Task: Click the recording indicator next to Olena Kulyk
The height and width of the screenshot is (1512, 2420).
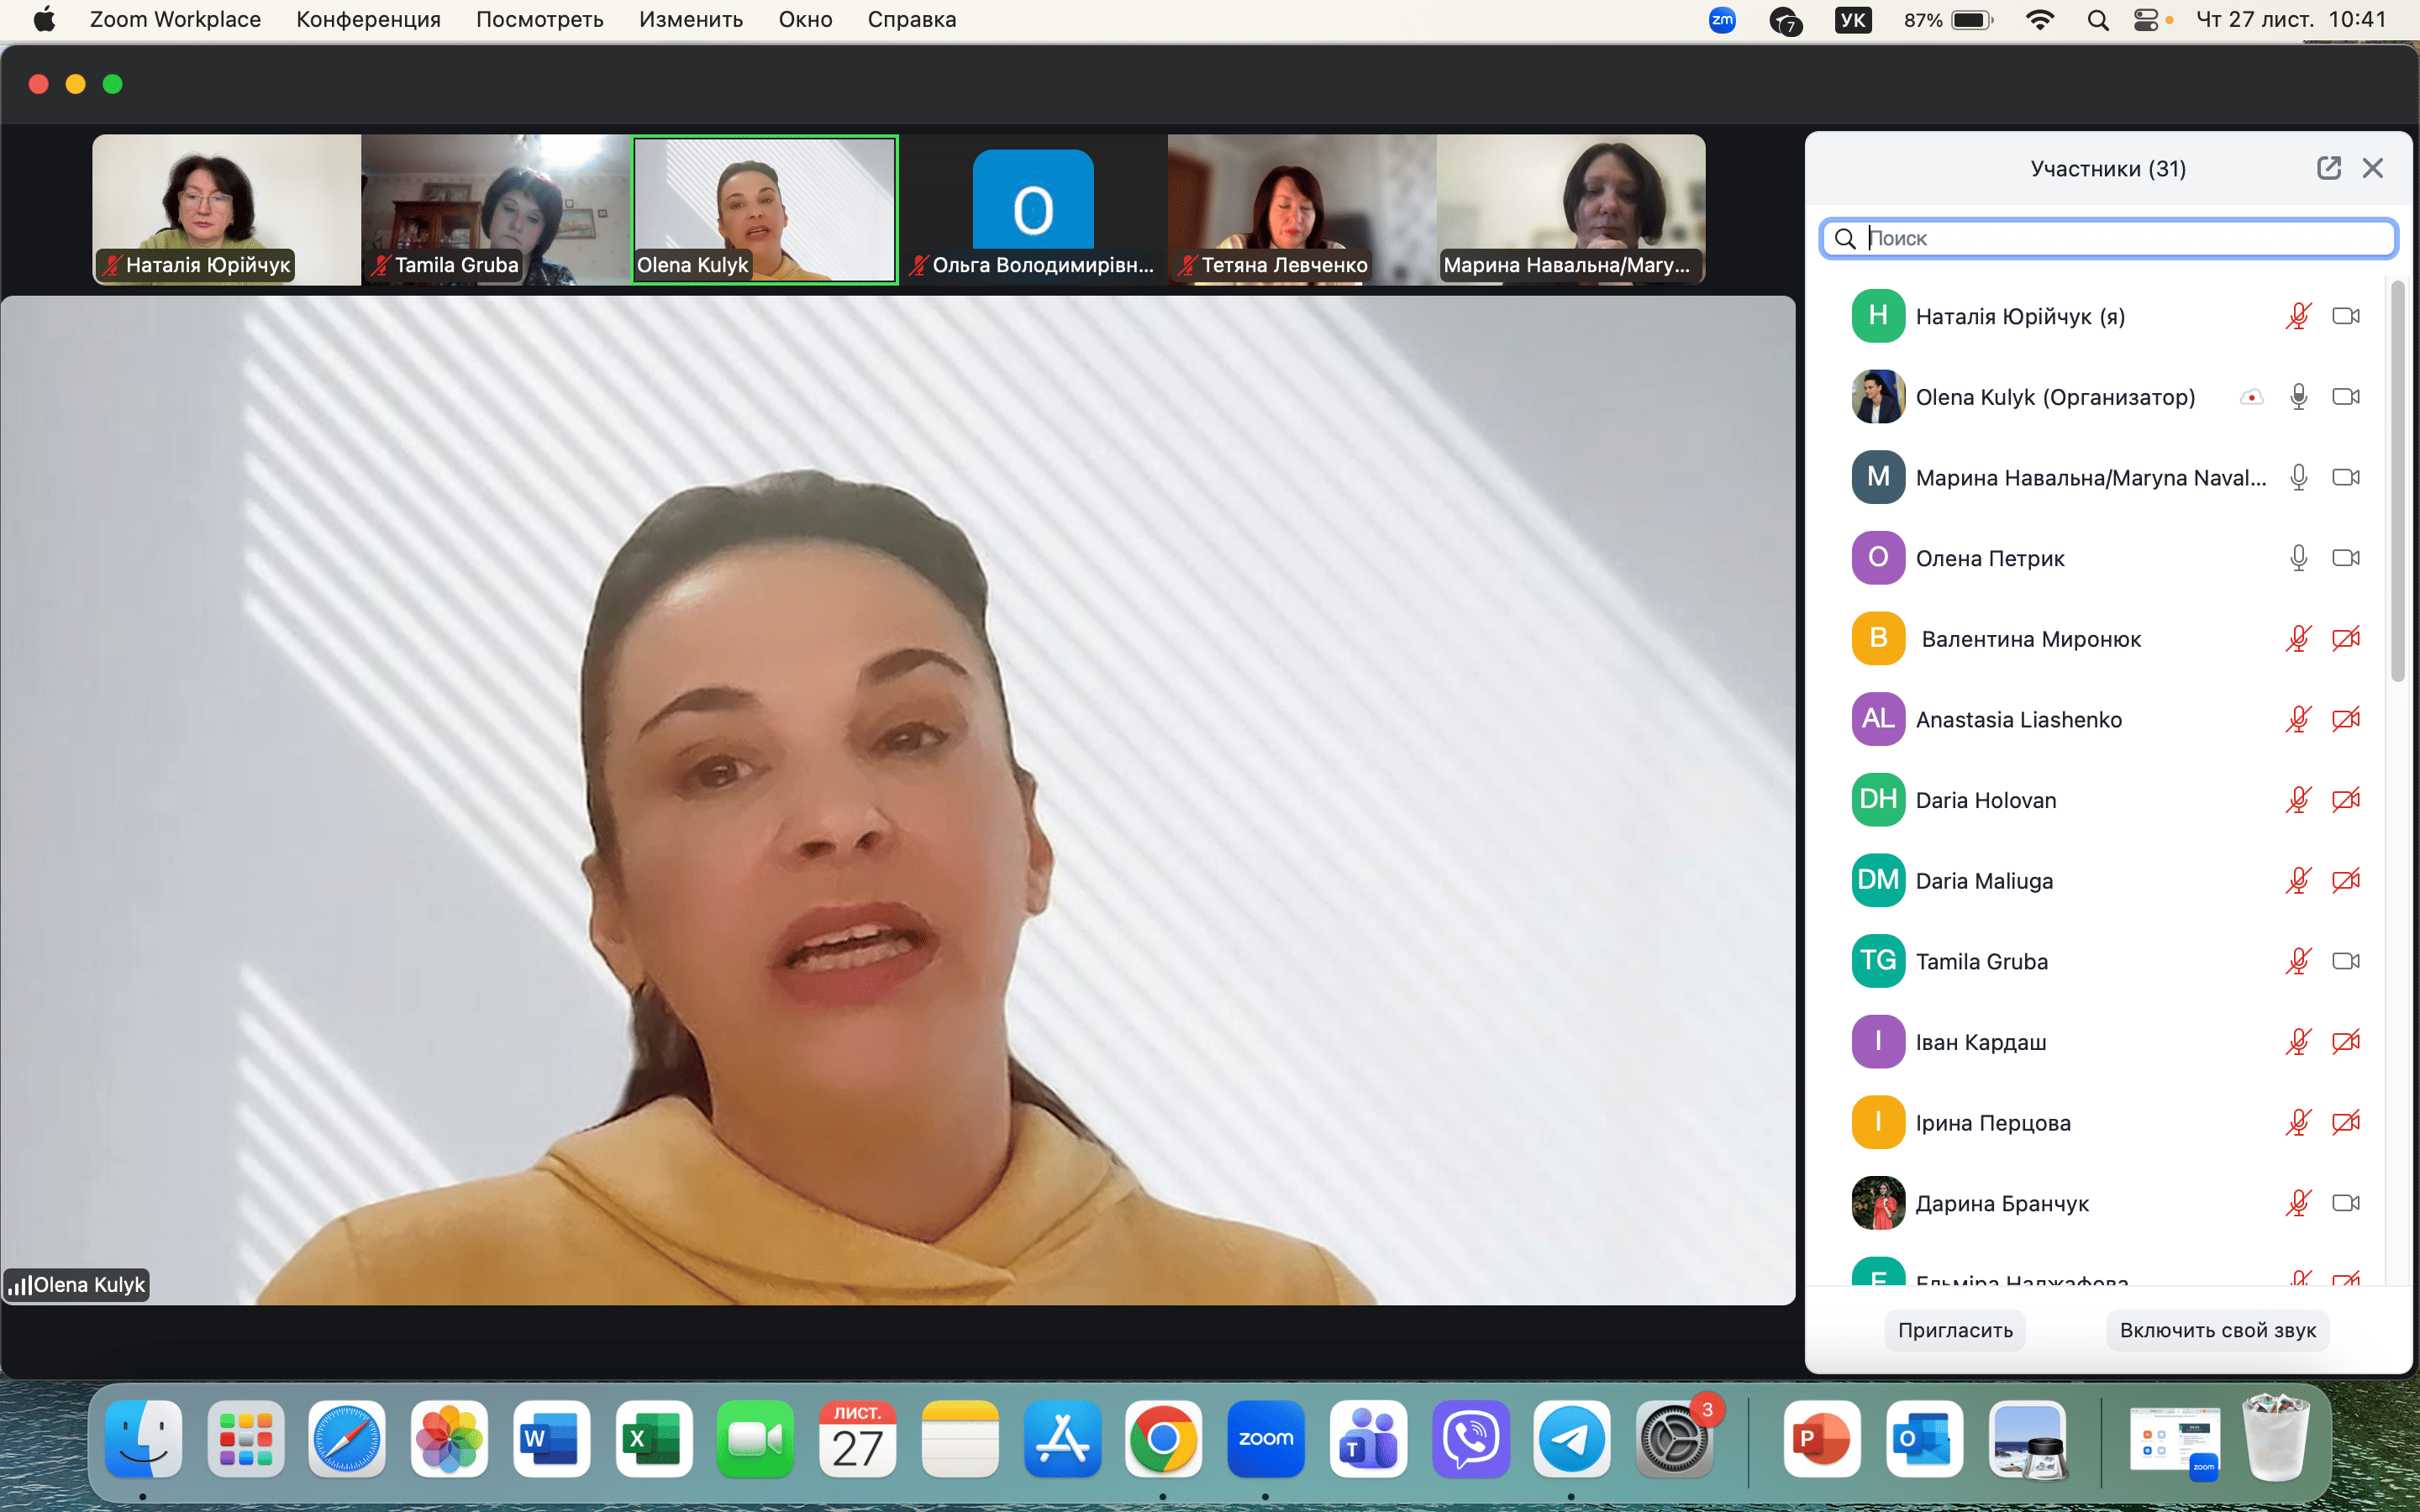Action: tap(2250, 397)
